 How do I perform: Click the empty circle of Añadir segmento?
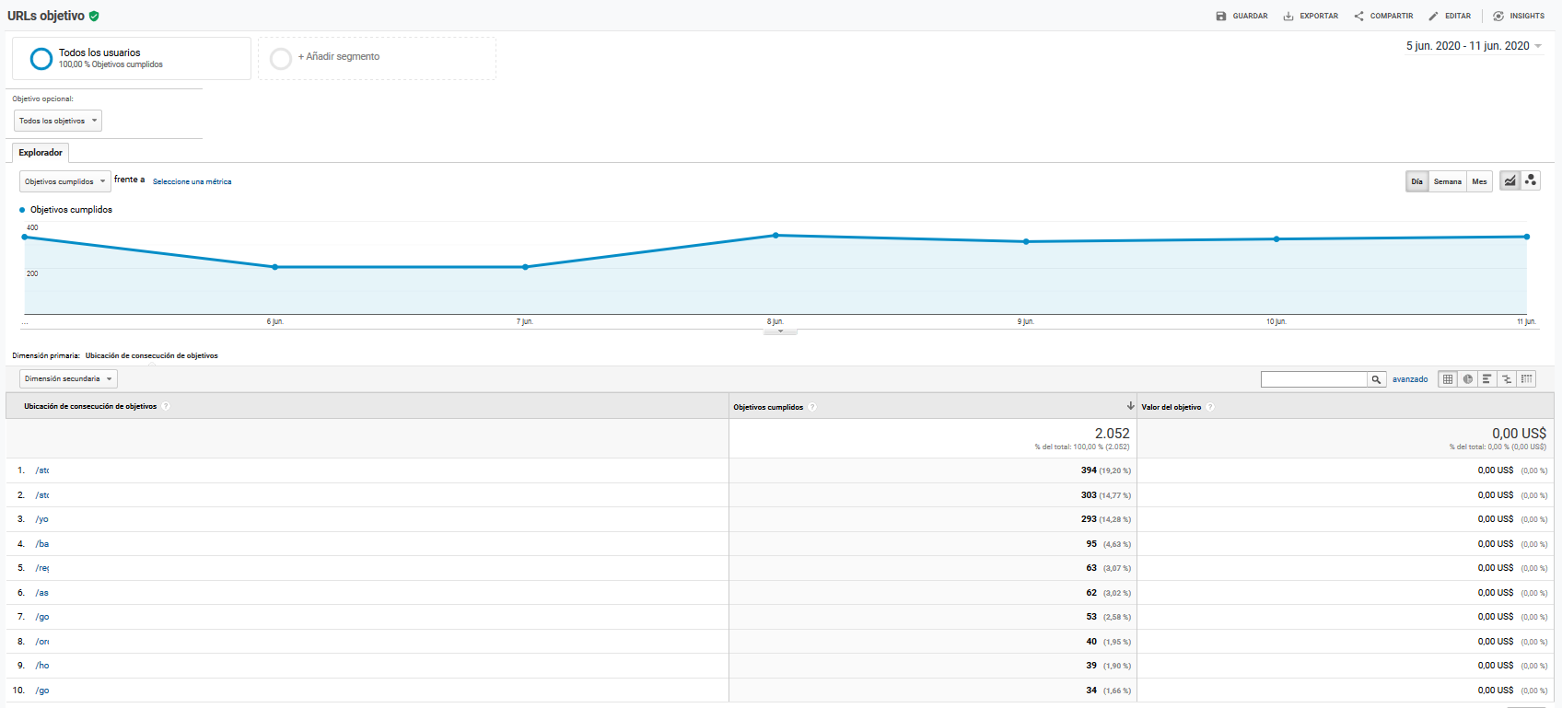point(281,59)
